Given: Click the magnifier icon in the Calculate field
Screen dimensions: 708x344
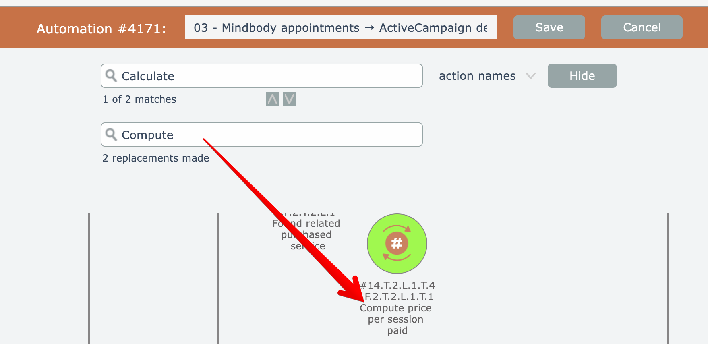Looking at the screenshot, I should tap(111, 76).
